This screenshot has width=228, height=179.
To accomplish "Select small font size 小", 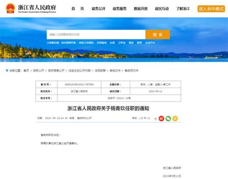I will [x=148, y=118].
